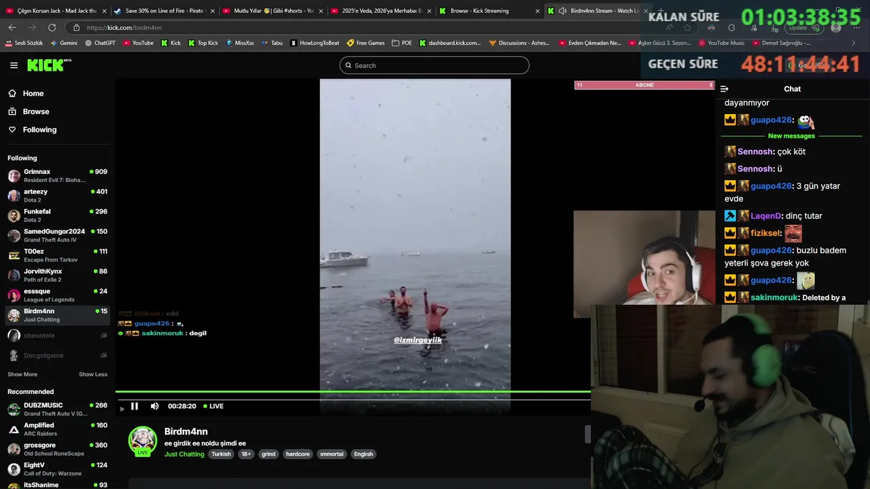Viewport: 870px width, 489px height.
Task: Click the address bar URL
Action: tap(124, 28)
